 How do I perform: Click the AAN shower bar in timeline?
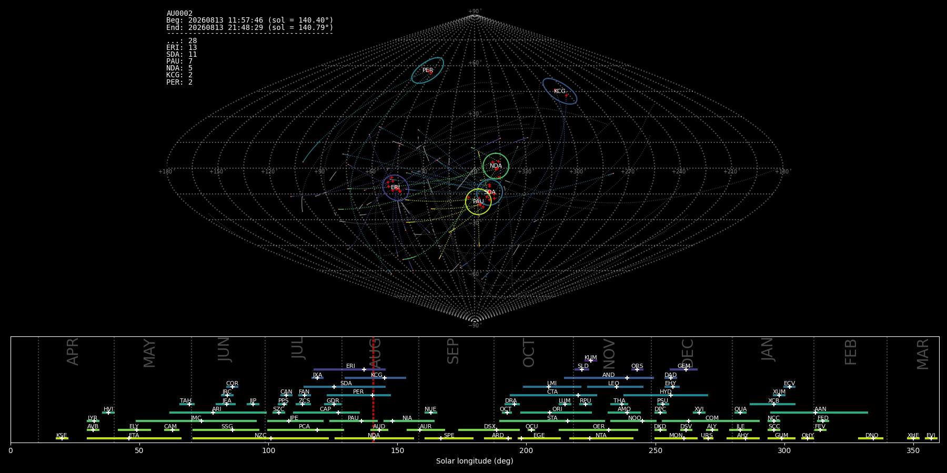[819, 413]
